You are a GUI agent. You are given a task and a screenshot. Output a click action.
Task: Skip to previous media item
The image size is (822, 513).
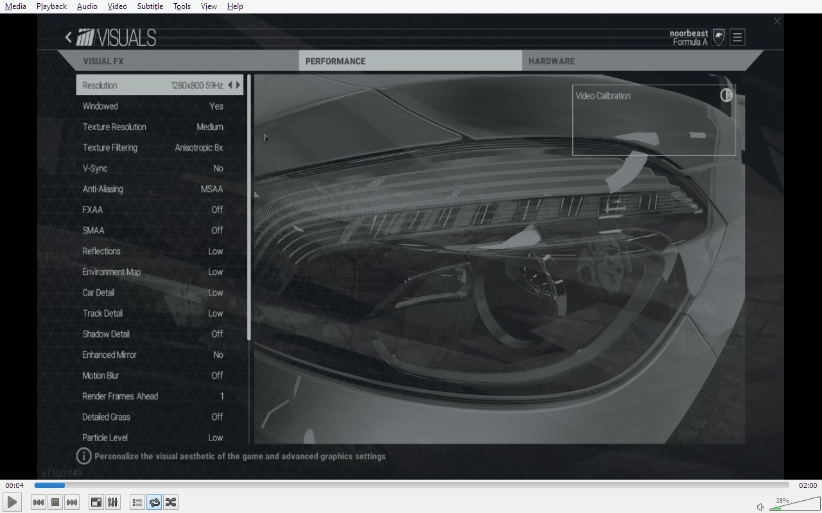click(39, 502)
